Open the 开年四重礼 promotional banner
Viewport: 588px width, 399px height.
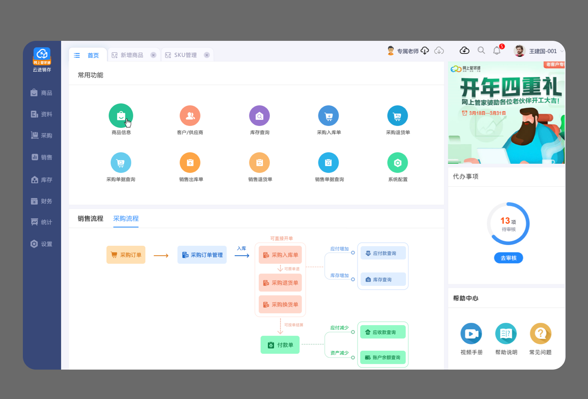(x=506, y=113)
